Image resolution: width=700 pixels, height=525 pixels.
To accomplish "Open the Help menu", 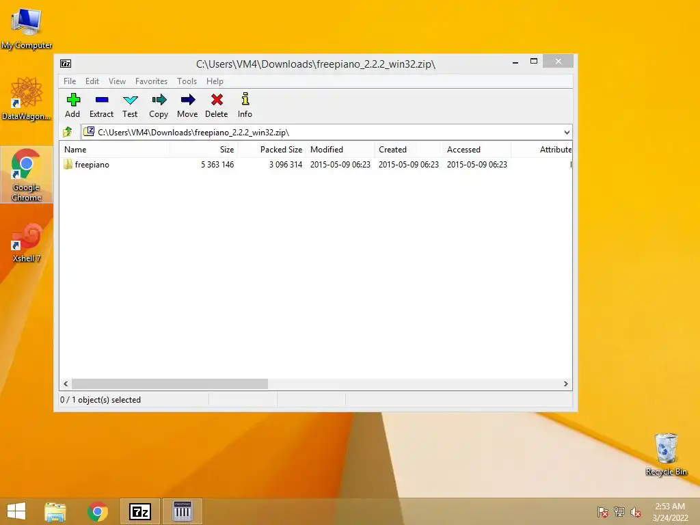I will coord(215,81).
